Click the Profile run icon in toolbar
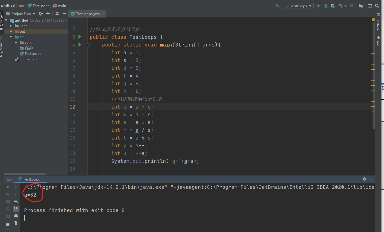Viewport: 384px width, 232px height. coord(340,6)
